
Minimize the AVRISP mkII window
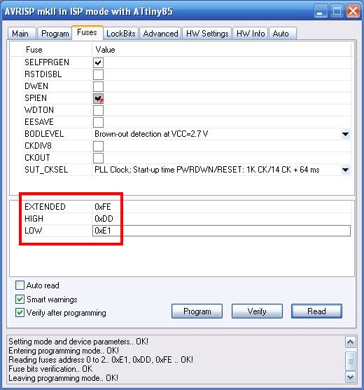[320, 11]
